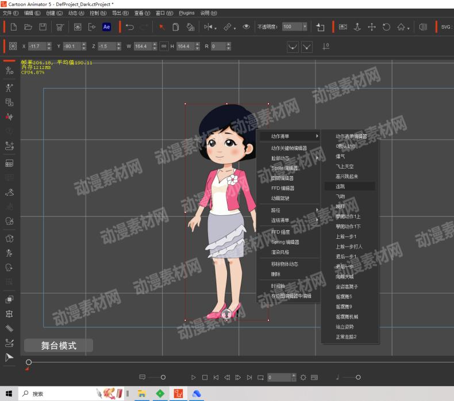Click the nine-dot grid alignment icon
Screen dimensions: 454x401
[13, 46]
